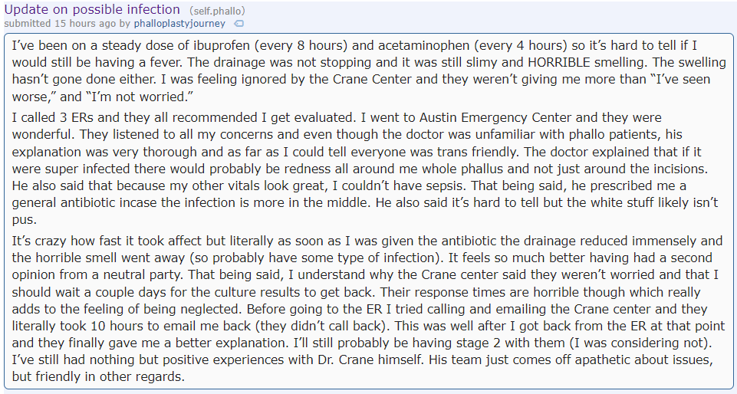Click the flair tag icon beside phalloplastyjourney
737x394 pixels.
239,24
